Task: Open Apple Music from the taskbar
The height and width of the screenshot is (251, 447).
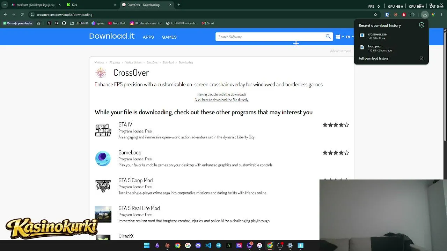Action: (259, 245)
